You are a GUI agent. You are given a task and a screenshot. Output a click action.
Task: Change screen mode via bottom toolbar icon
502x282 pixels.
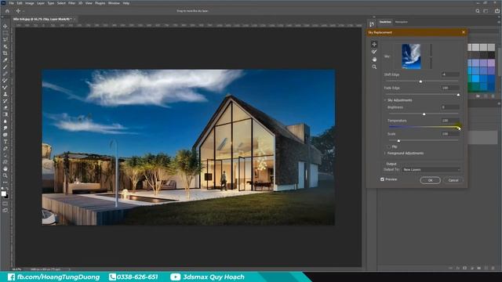[x=5, y=211]
